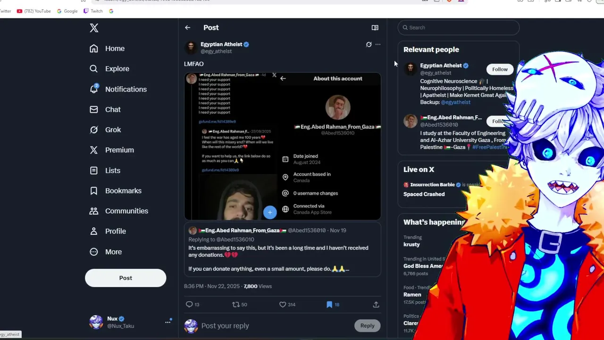Click the Communities people icon
Viewport: 604px width, 340px height.
[94, 211]
